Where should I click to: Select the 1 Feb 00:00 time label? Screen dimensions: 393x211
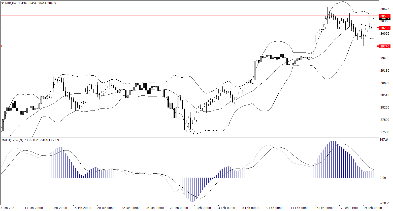[x=202, y=208]
